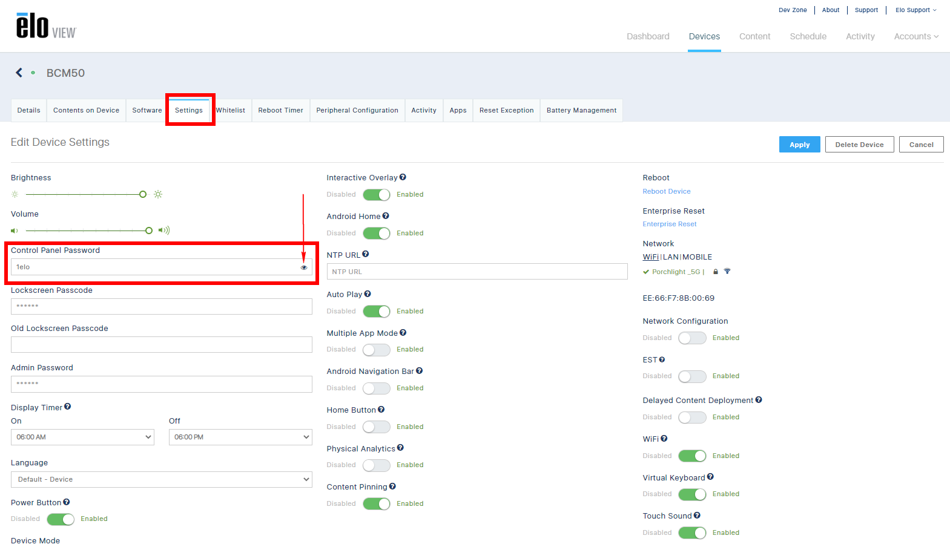Open help icon for Home Button
The width and height of the screenshot is (950, 547).
click(381, 410)
